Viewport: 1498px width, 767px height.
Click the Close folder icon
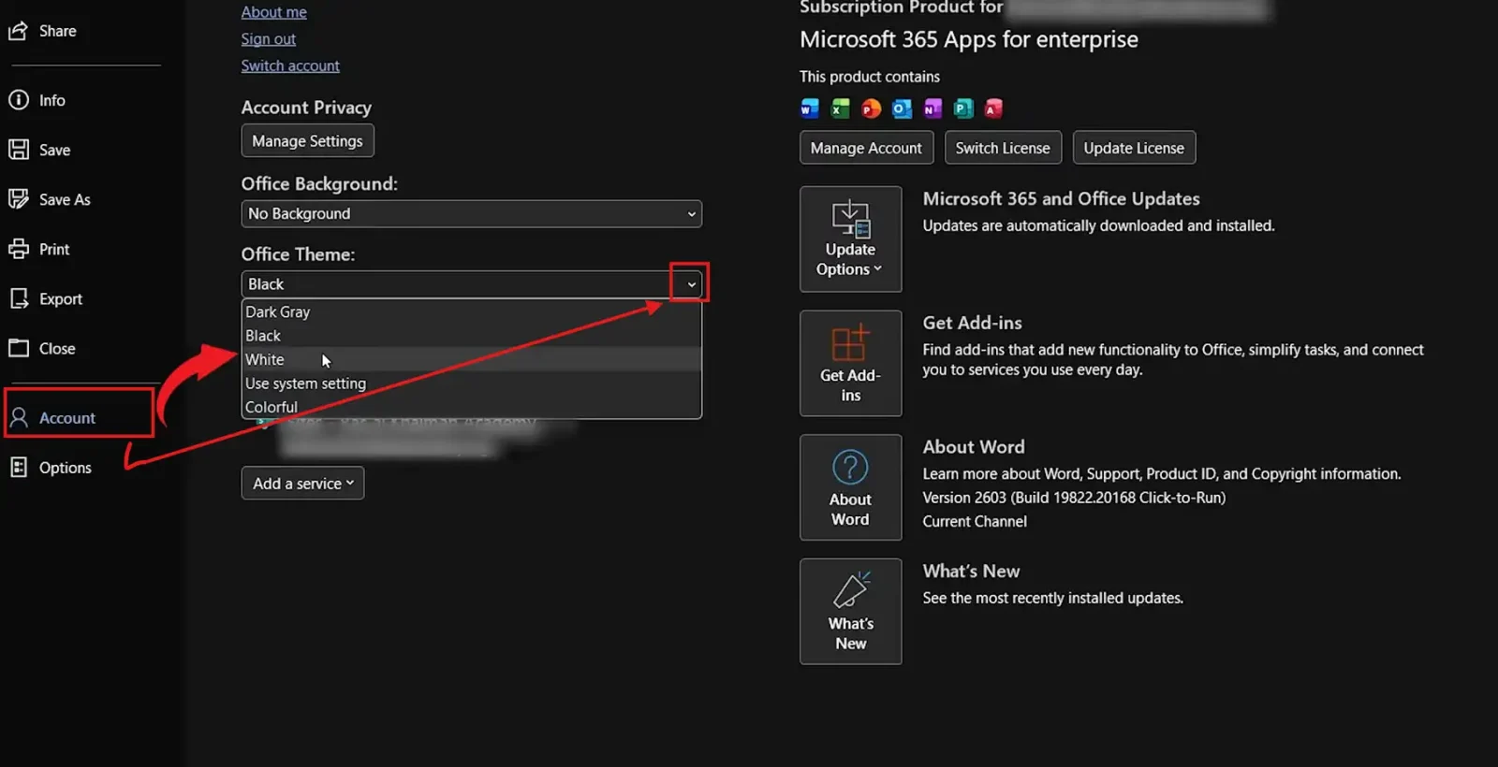(19, 348)
